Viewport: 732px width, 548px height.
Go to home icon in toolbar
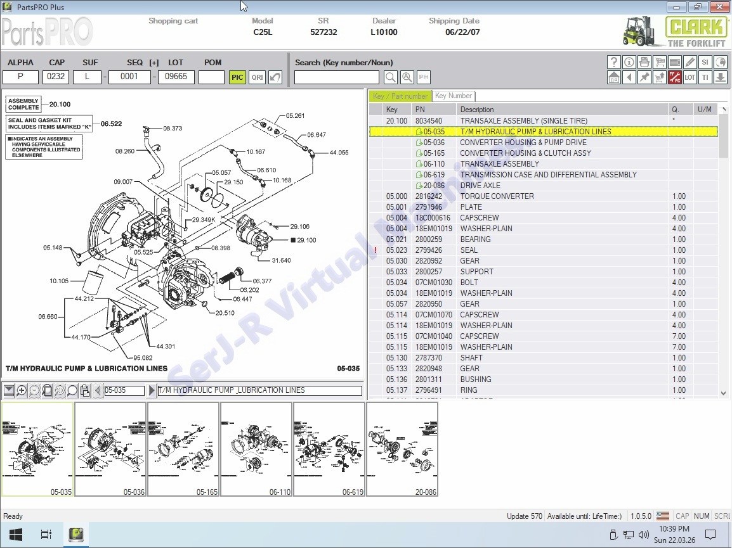(x=613, y=77)
